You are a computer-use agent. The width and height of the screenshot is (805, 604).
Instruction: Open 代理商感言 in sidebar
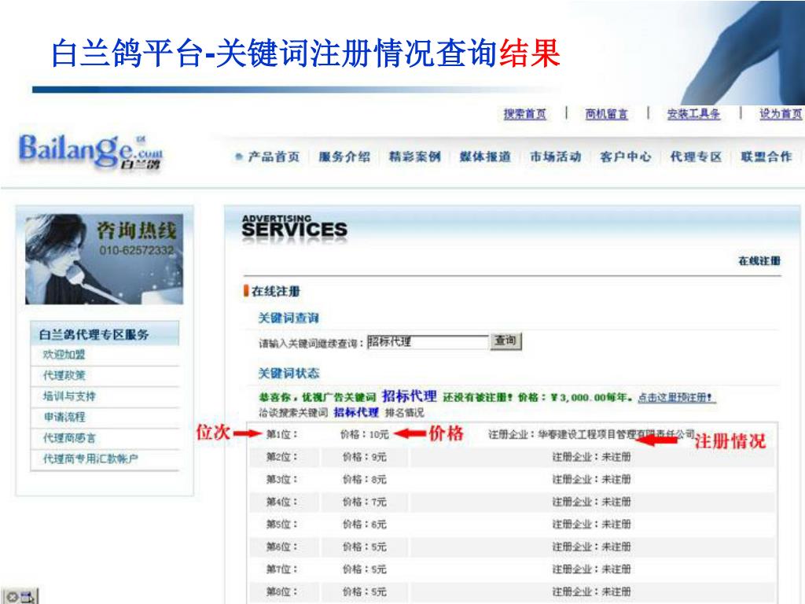click(69, 438)
